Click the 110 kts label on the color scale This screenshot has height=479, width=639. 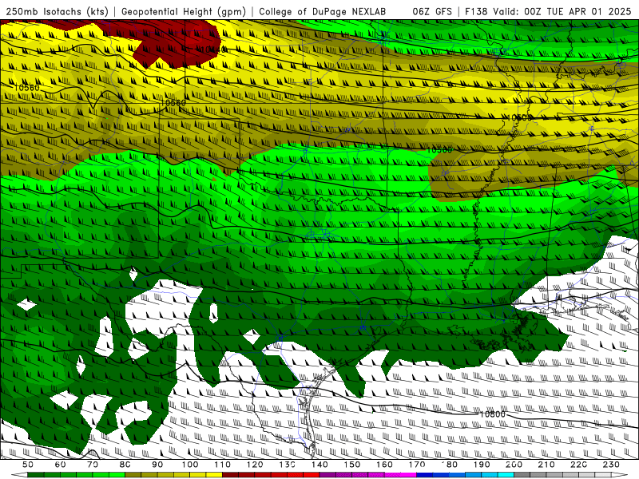[222, 465]
